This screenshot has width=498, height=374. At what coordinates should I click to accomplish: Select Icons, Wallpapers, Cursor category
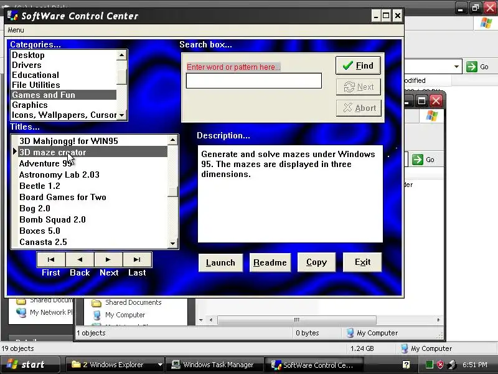pyautogui.click(x=63, y=115)
